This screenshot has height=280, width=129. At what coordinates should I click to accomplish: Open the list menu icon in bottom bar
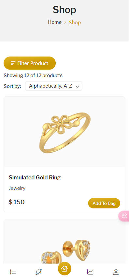pos(13,272)
